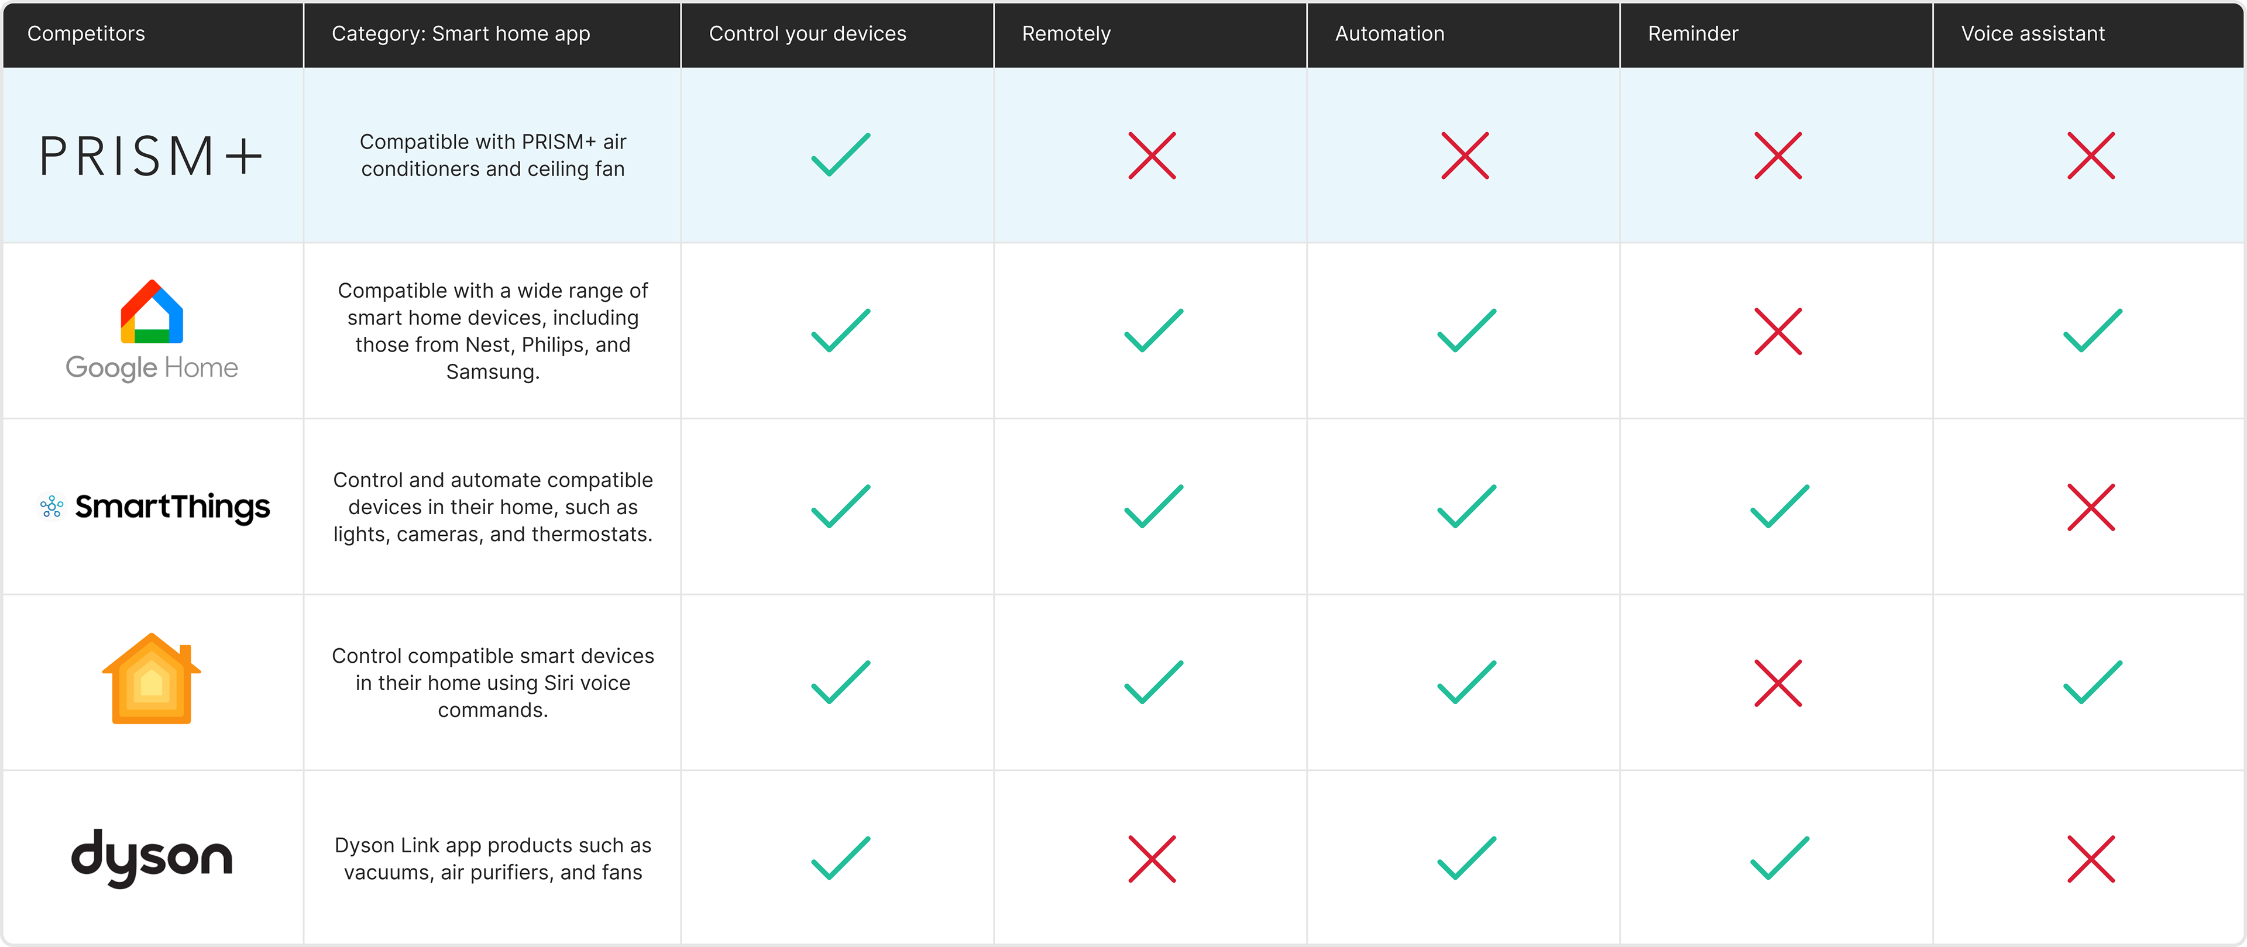
Task: Click the Remotely column header
Action: point(1066,34)
